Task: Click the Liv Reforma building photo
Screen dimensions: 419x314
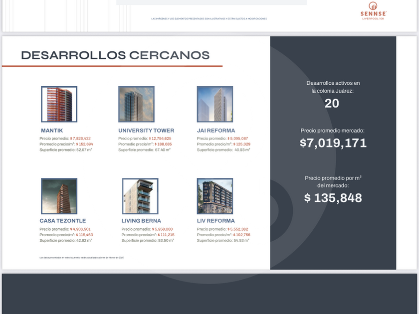Action: (x=215, y=196)
